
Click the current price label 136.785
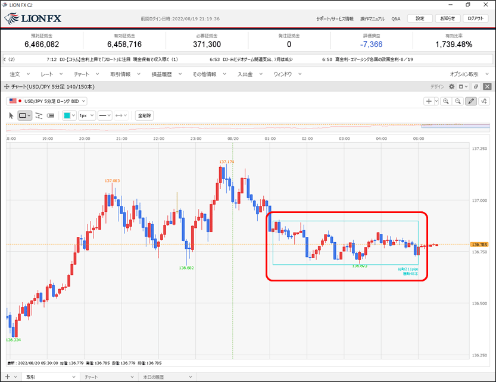[479, 245]
